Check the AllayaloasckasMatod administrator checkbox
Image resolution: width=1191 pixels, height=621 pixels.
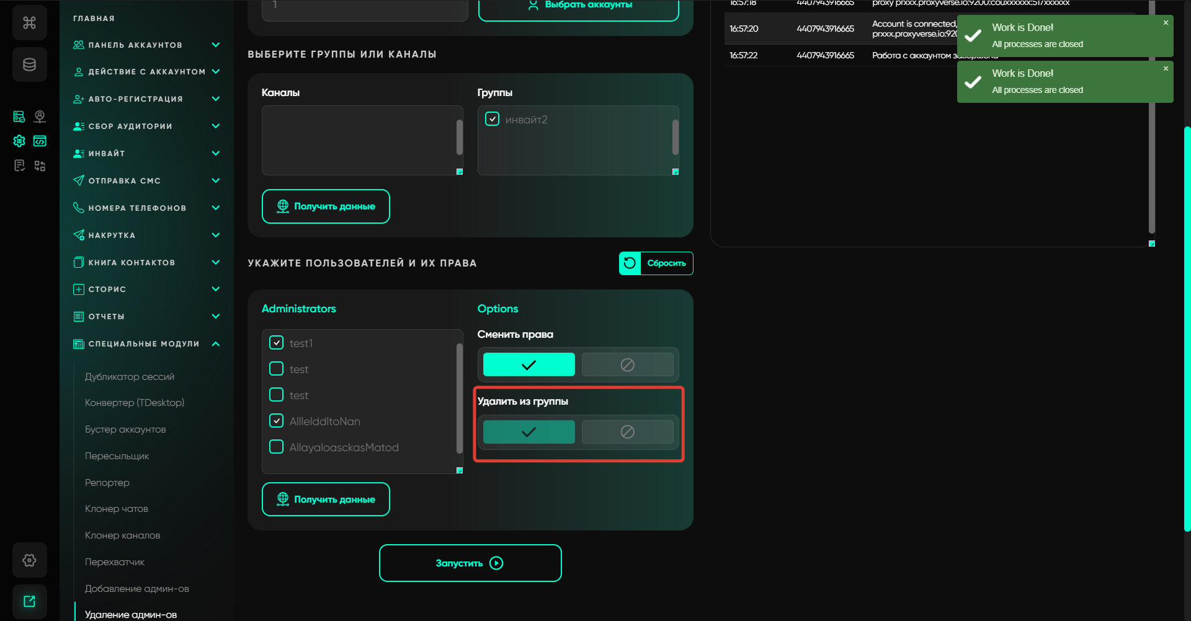coord(277,447)
